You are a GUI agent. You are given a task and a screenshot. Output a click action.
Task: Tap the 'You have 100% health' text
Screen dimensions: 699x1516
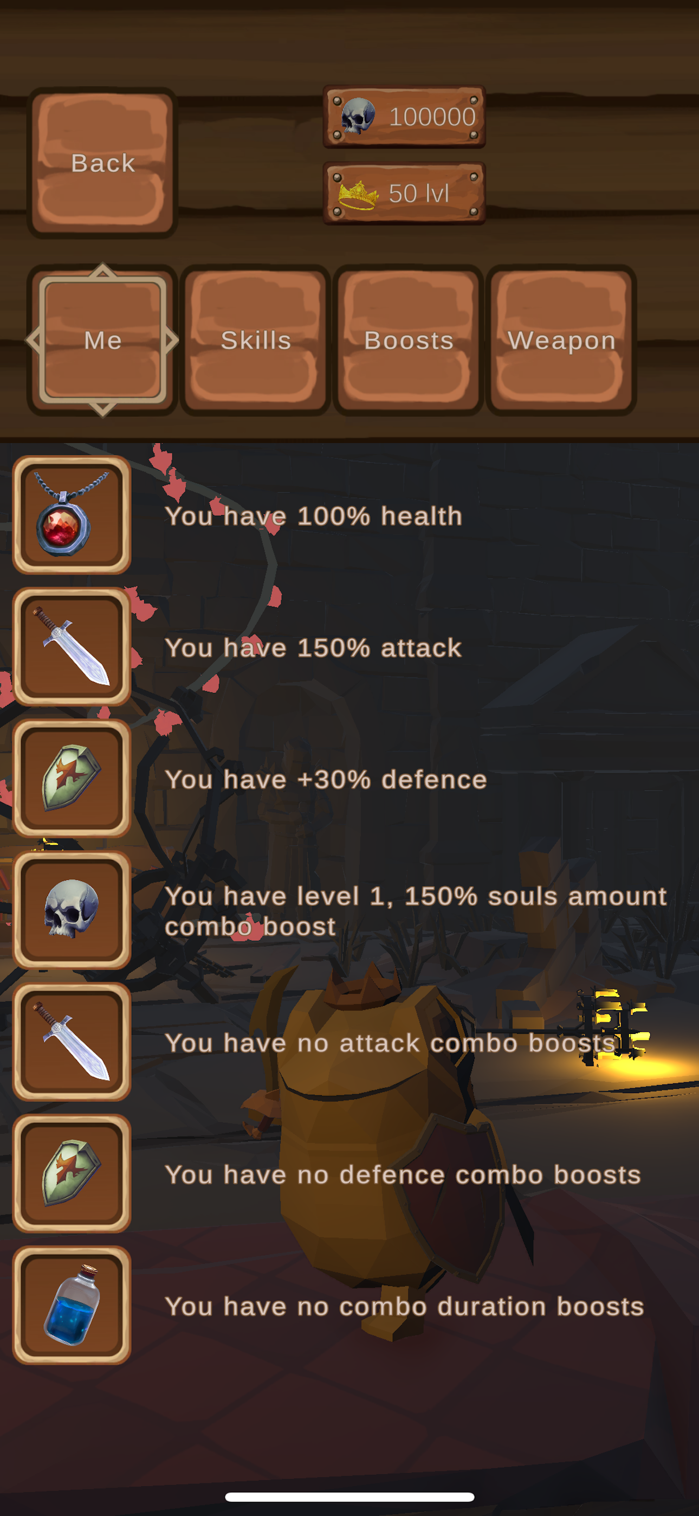[314, 516]
